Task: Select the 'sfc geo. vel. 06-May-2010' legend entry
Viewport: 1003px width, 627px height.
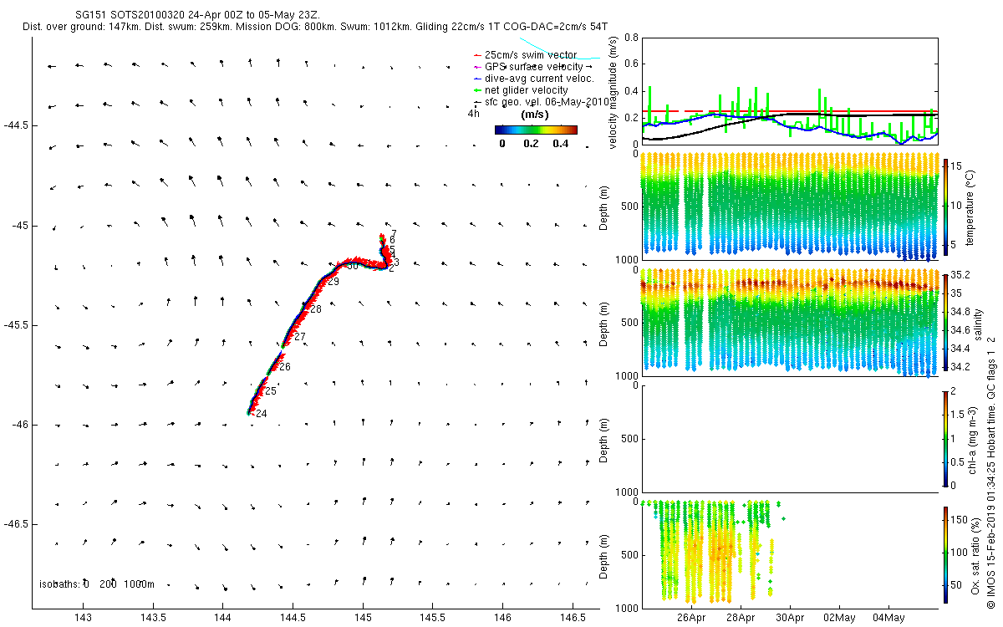Action: click(x=542, y=102)
